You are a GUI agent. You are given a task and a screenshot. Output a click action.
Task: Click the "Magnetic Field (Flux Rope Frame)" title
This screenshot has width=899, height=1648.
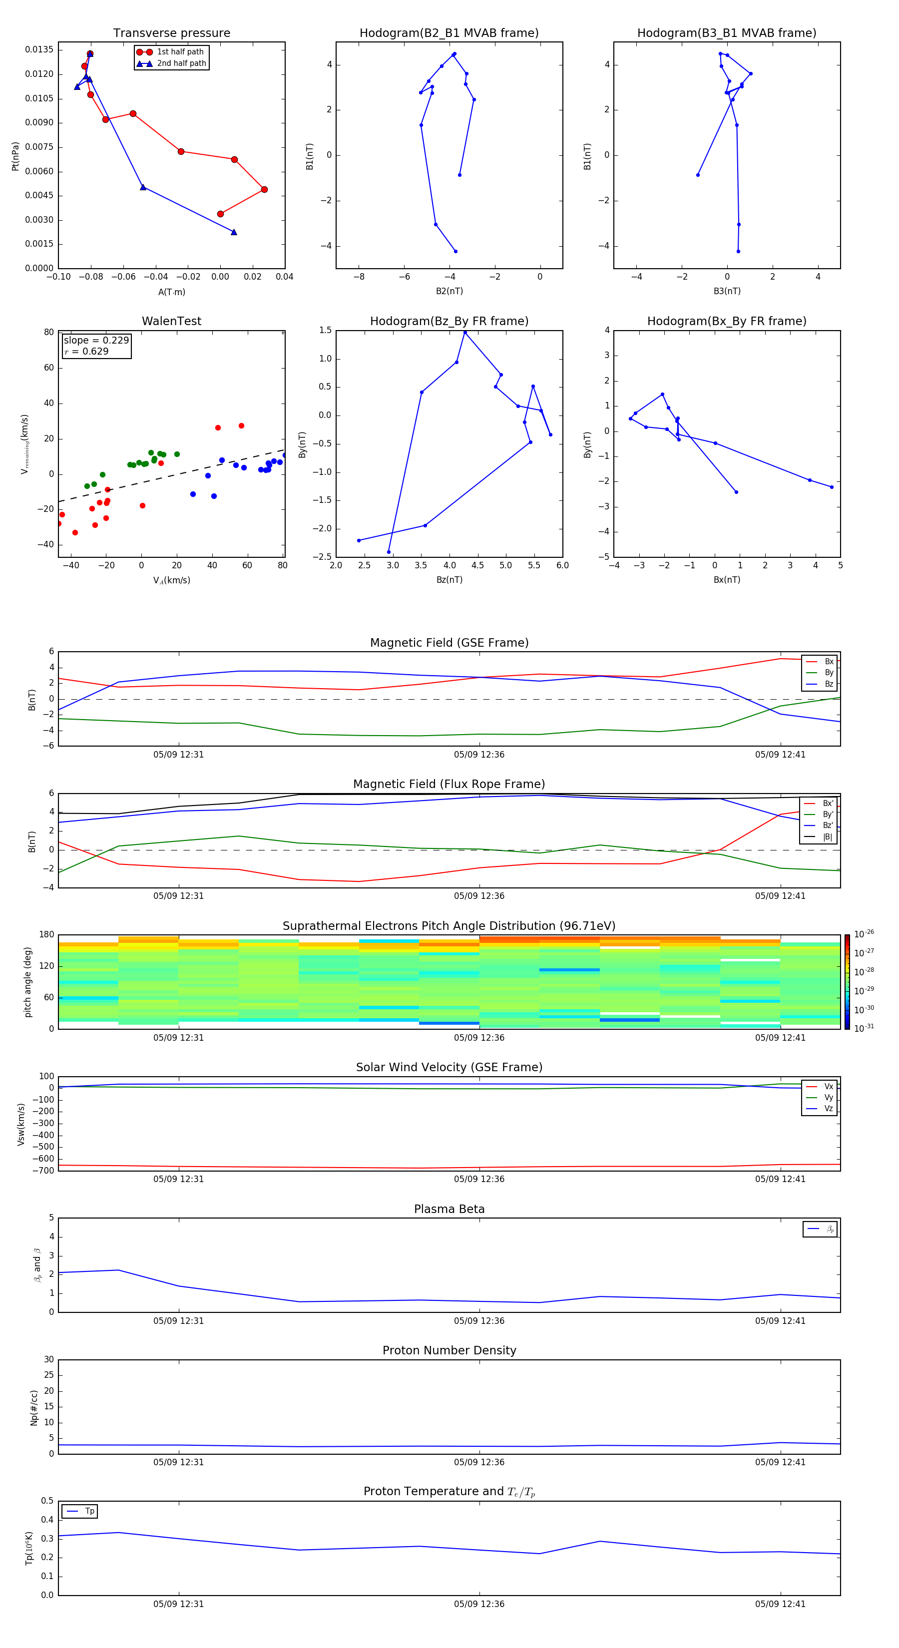coord(449,785)
